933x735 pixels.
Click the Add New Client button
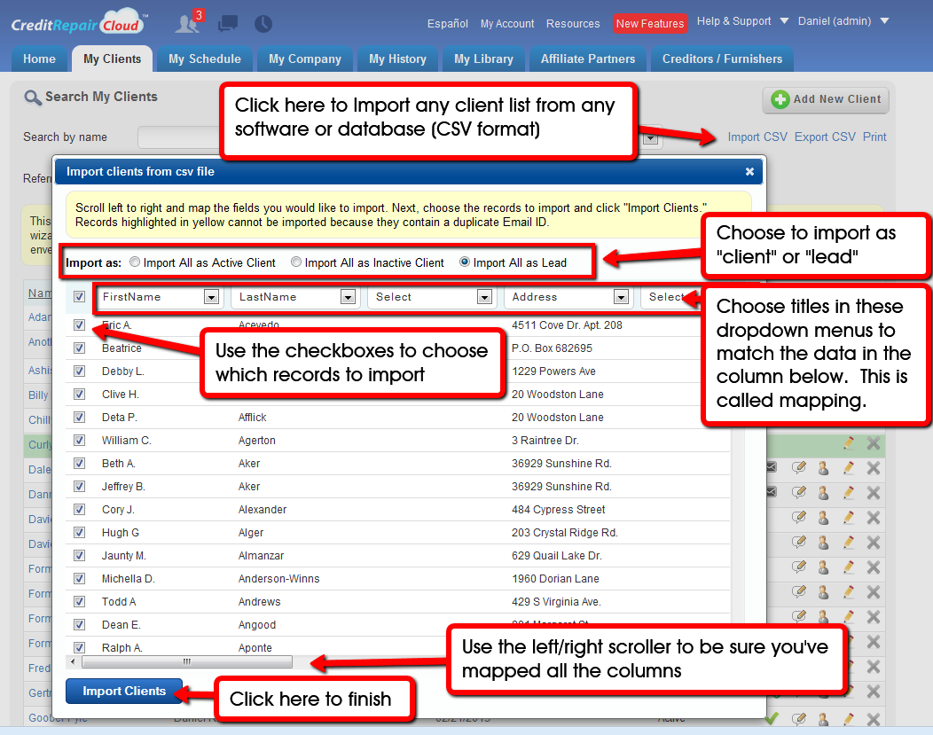(x=826, y=99)
